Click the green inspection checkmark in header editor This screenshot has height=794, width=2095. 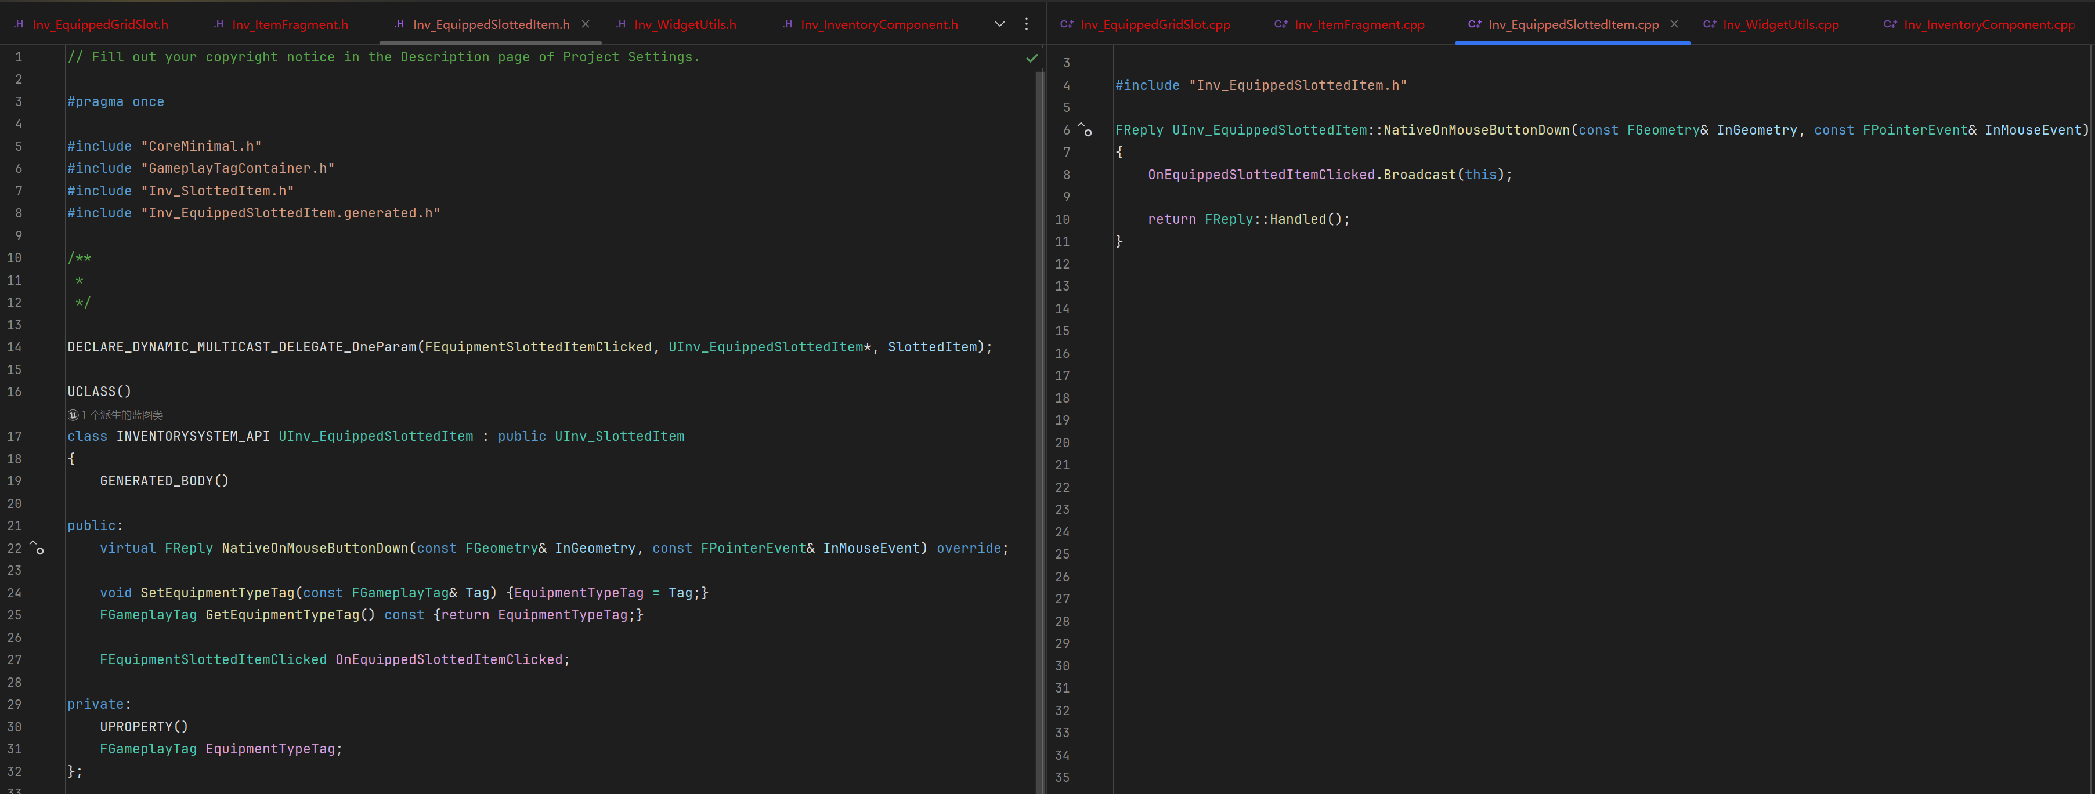coord(1031,57)
